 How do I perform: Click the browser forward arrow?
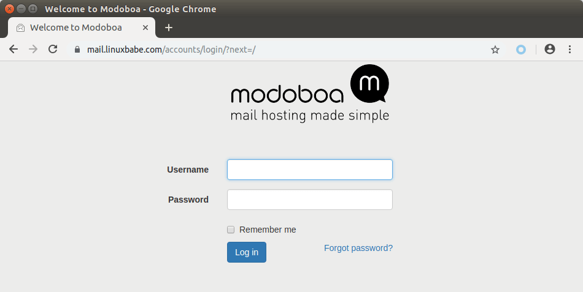[x=33, y=50]
